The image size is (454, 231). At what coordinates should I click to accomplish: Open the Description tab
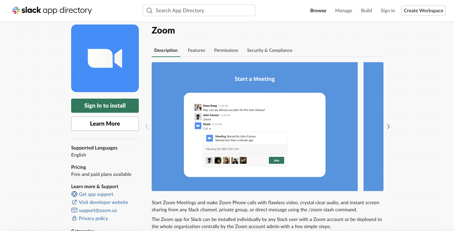(x=166, y=50)
